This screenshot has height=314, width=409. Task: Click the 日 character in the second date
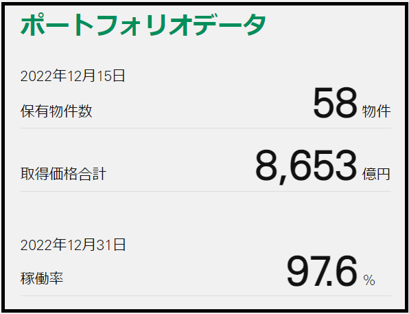119,245
